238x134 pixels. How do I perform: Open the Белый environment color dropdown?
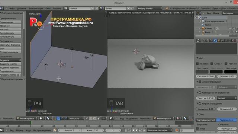227,98
